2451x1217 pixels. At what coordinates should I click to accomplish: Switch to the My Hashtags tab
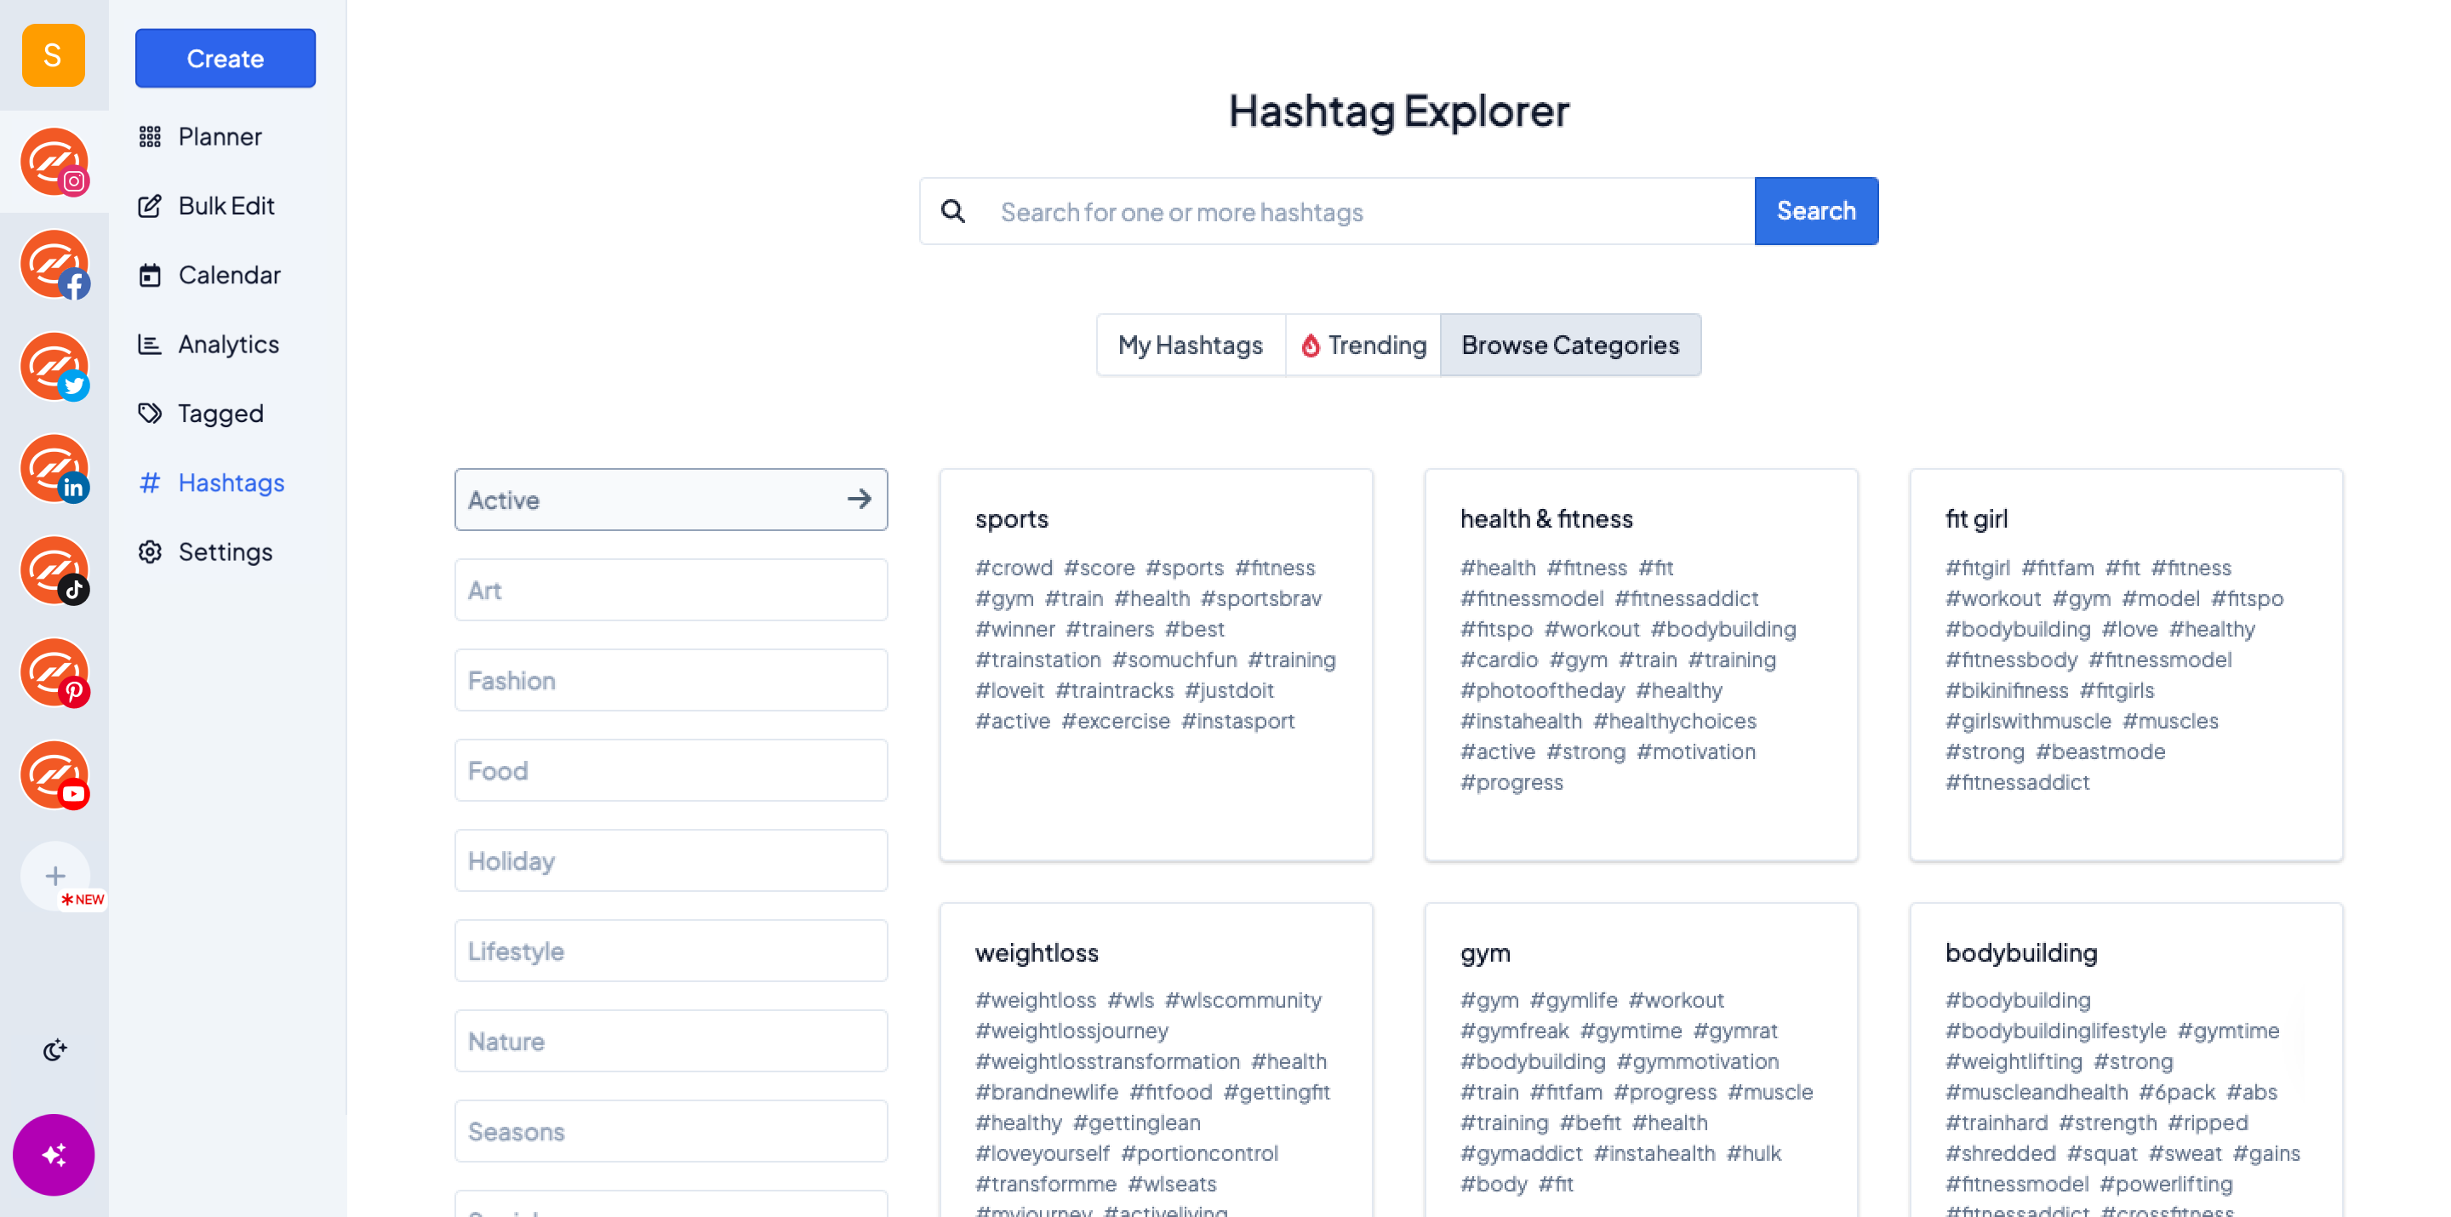(x=1191, y=345)
